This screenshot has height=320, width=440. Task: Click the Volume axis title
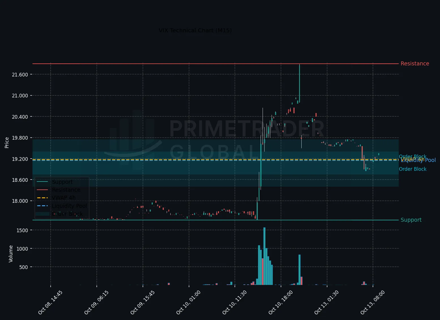(x=11, y=254)
